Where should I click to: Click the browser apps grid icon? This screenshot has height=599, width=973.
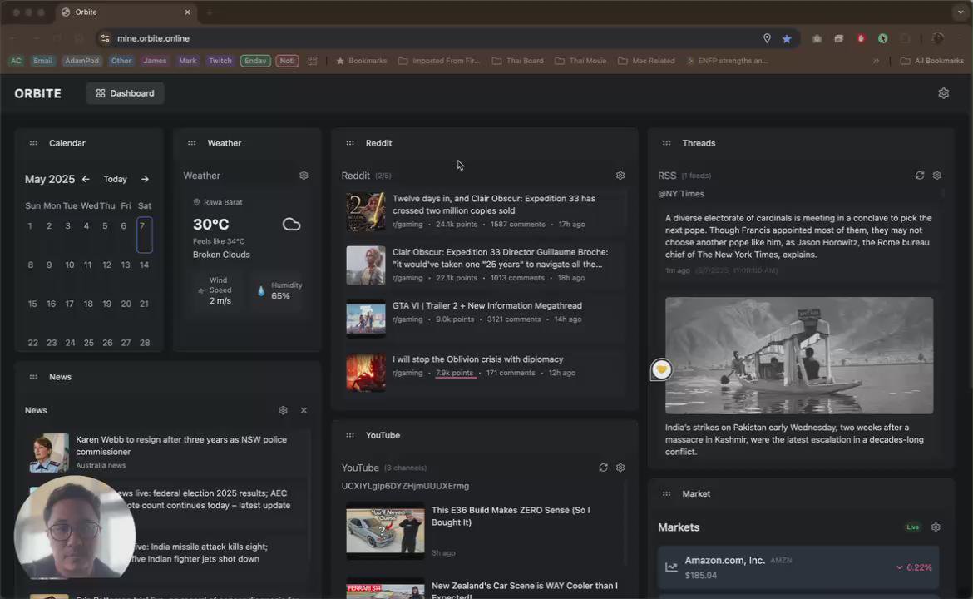click(x=312, y=61)
